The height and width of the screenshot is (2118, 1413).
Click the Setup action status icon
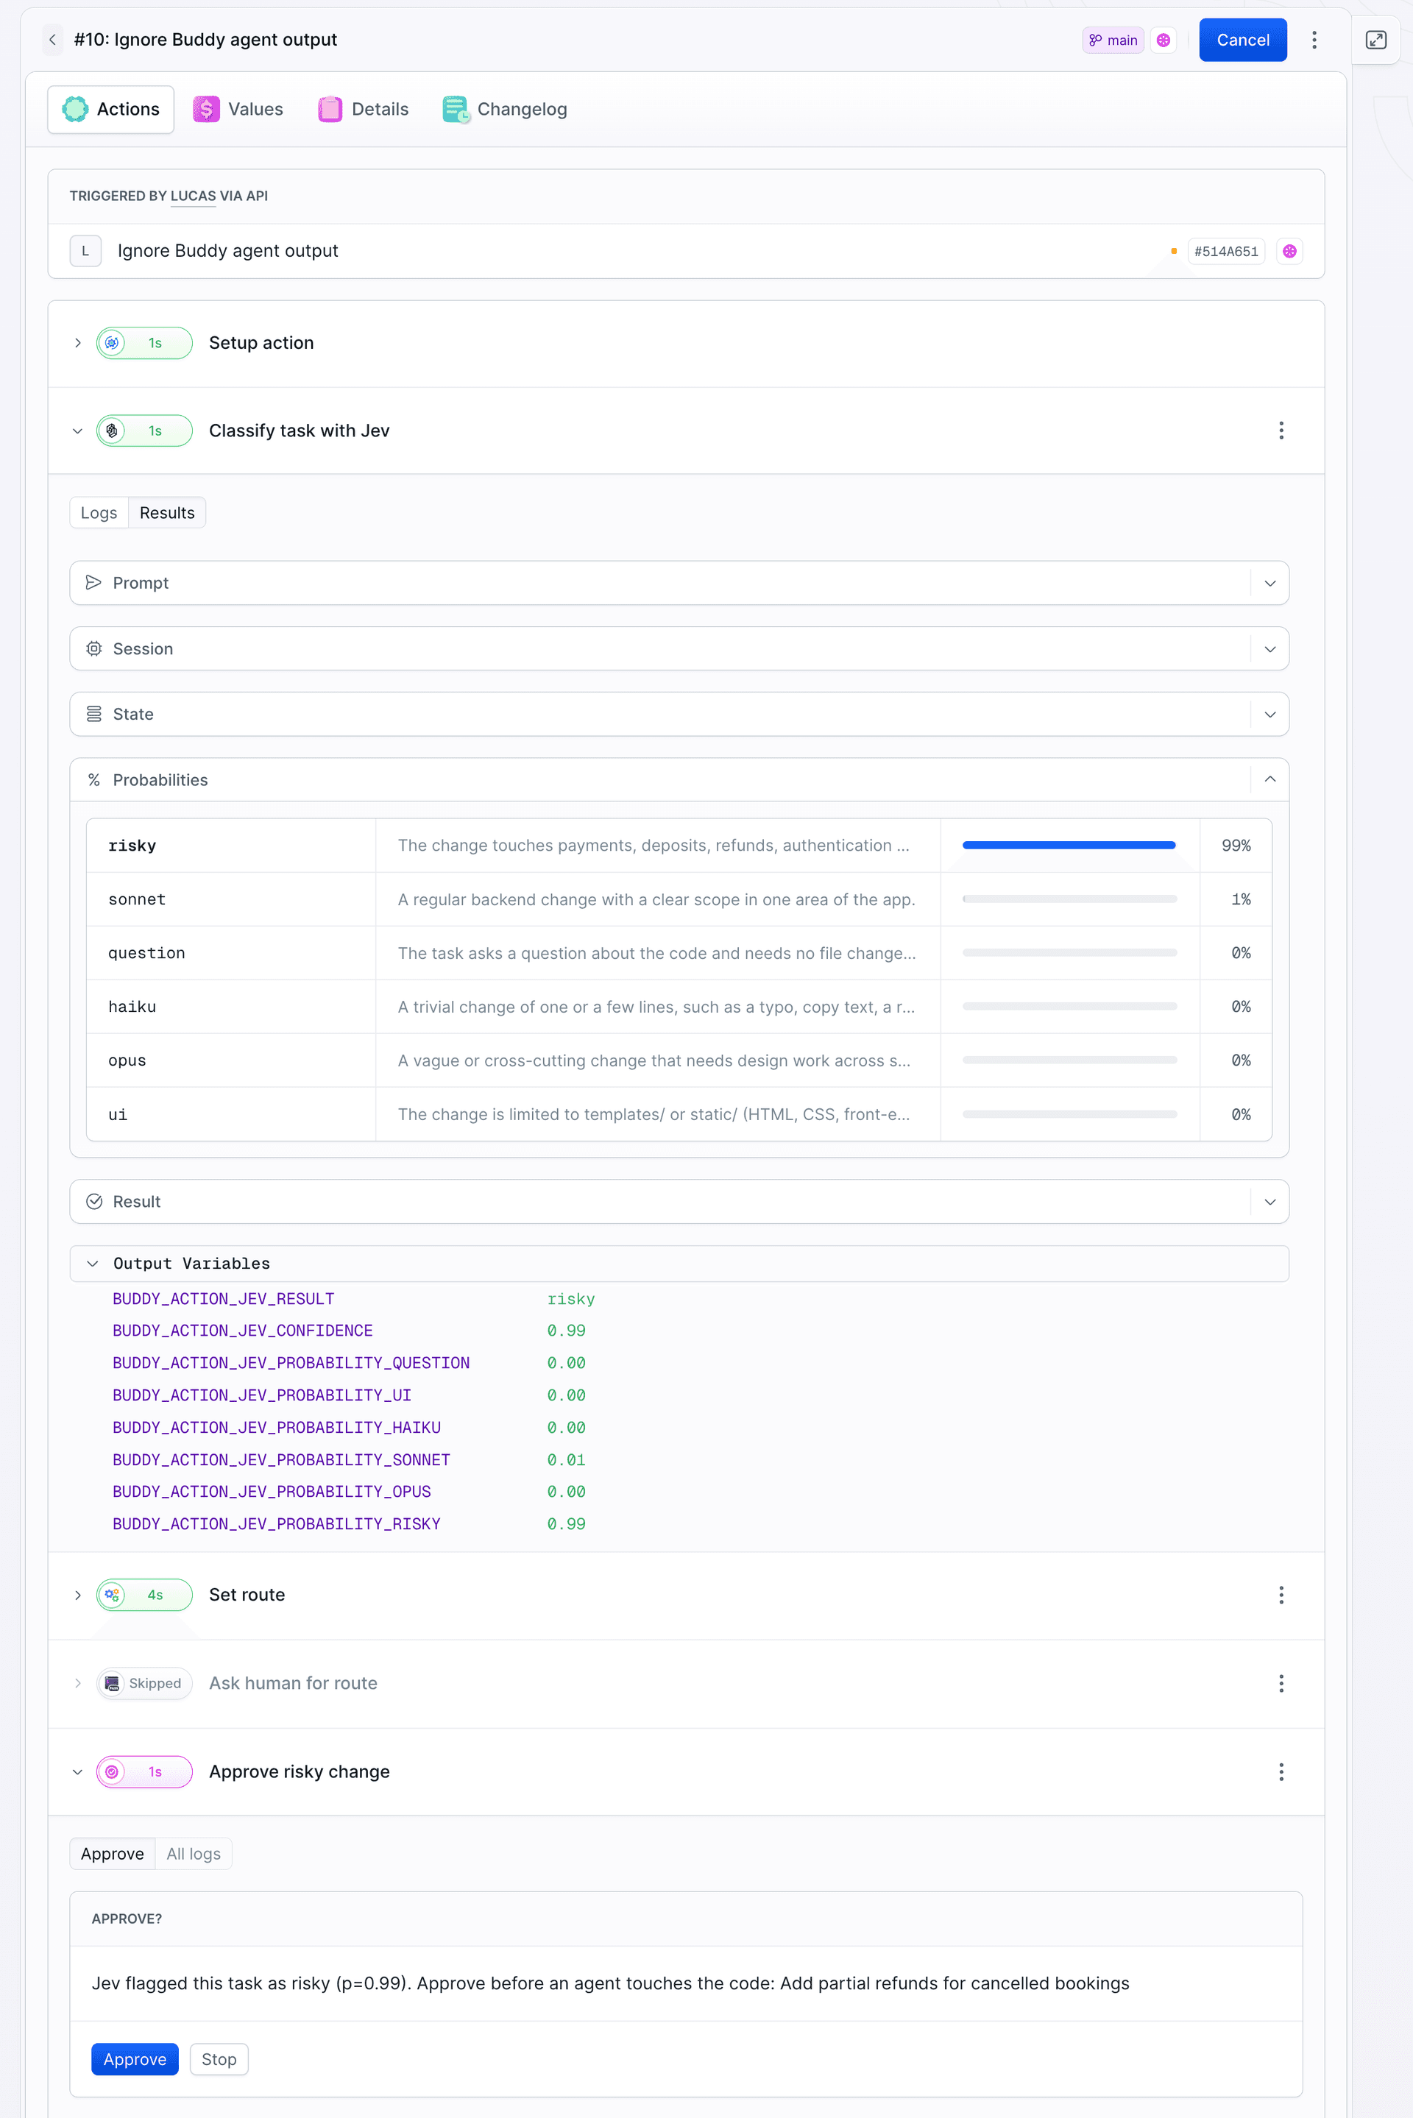tap(112, 343)
